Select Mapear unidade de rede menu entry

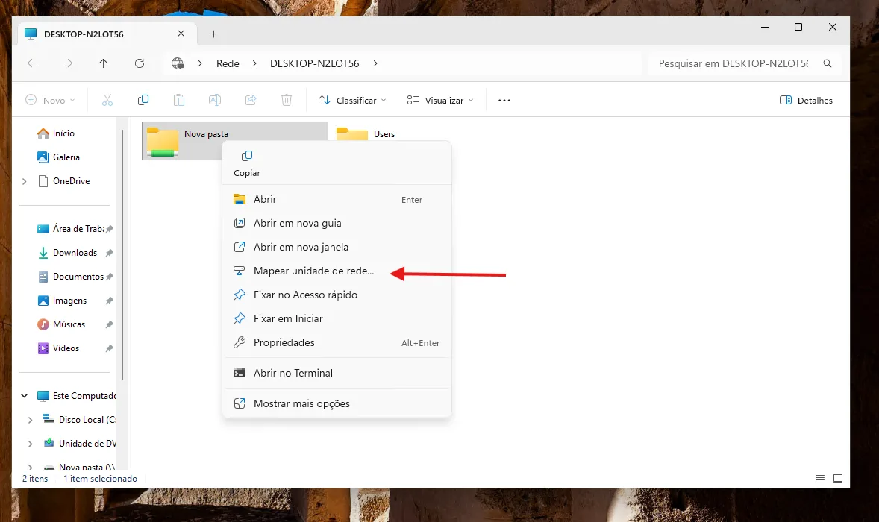coord(338,271)
